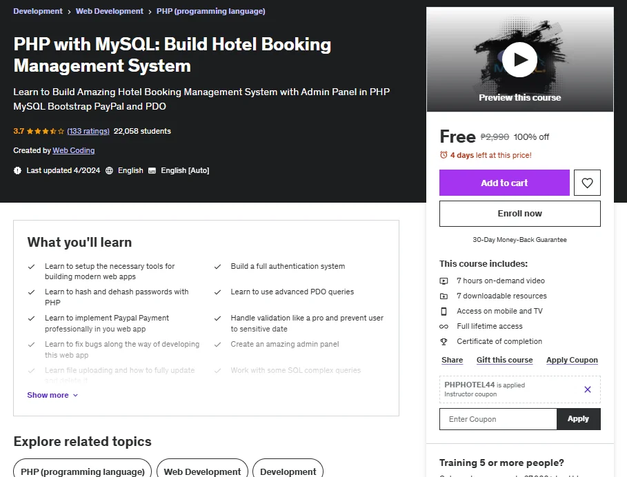Click the closed captions icon
This screenshot has height=477, width=627.
pos(152,170)
